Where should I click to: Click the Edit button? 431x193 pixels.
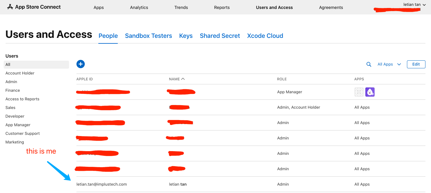click(416, 64)
